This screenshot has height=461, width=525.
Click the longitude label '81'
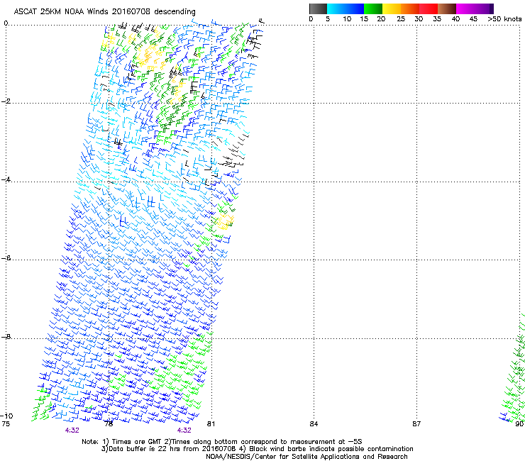[x=211, y=424]
